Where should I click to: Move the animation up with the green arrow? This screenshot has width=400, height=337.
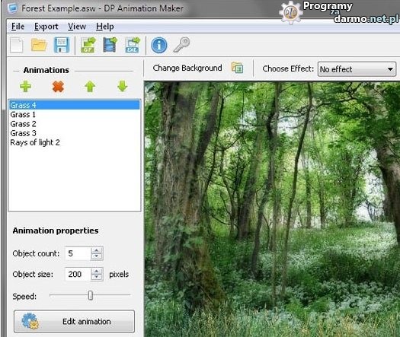pos(90,87)
